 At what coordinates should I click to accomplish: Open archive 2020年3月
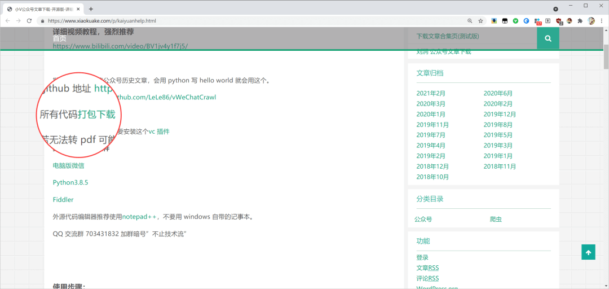[431, 104]
